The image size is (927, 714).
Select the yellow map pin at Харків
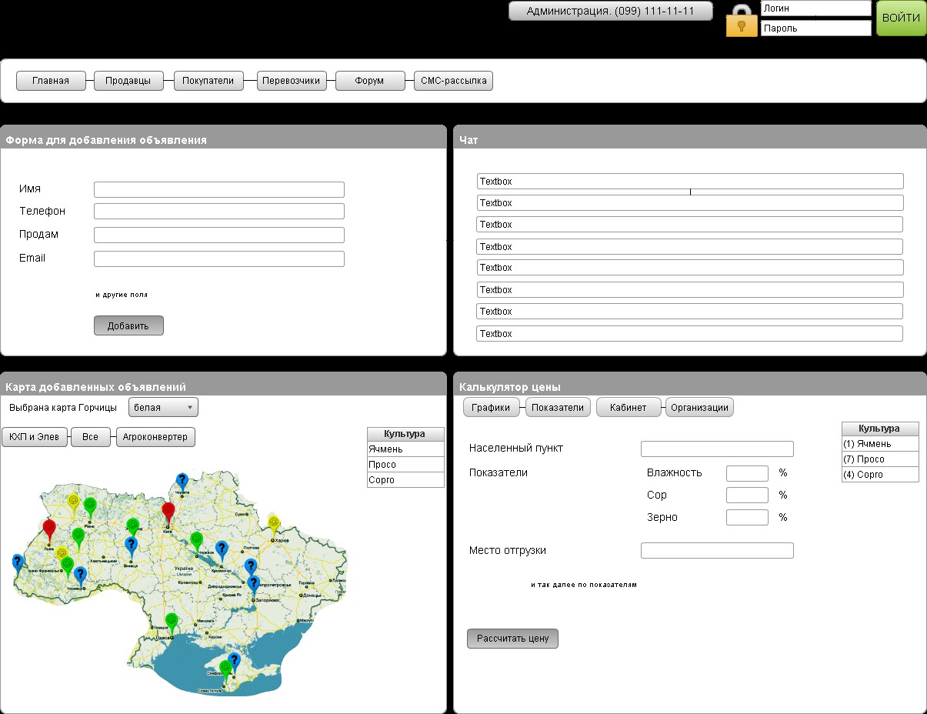pyautogui.click(x=274, y=525)
